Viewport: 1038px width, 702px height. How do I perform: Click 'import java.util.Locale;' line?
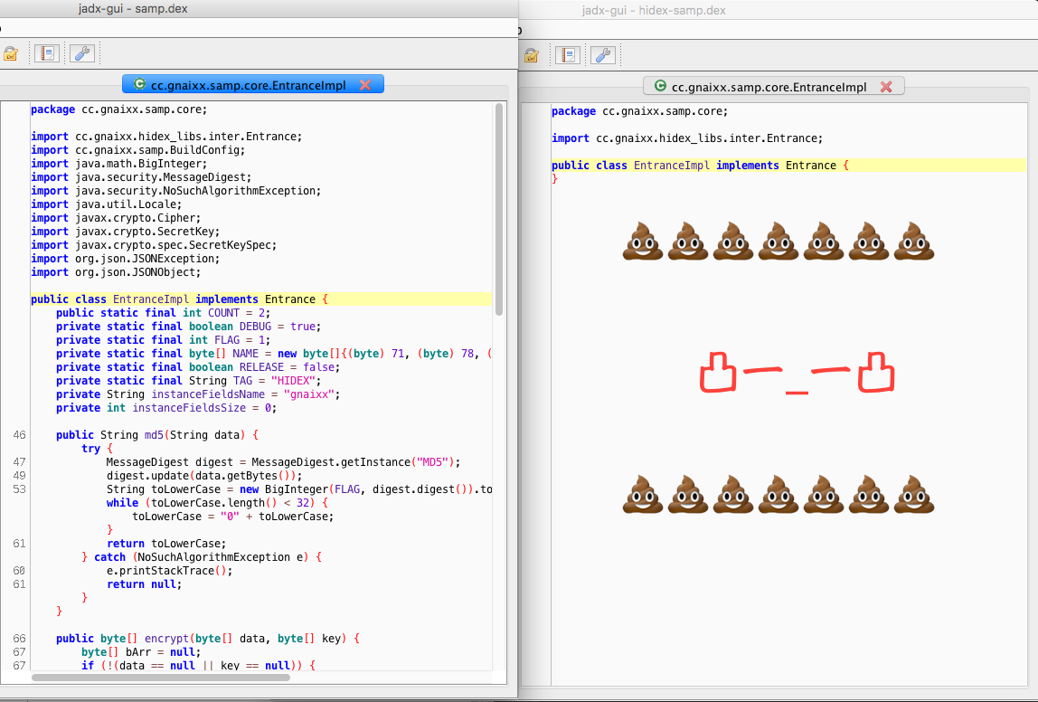tap(107, 204)
